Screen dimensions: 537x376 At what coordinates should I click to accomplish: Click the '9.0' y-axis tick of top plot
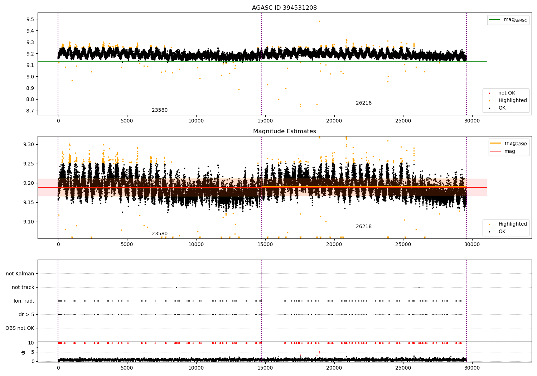30,77
